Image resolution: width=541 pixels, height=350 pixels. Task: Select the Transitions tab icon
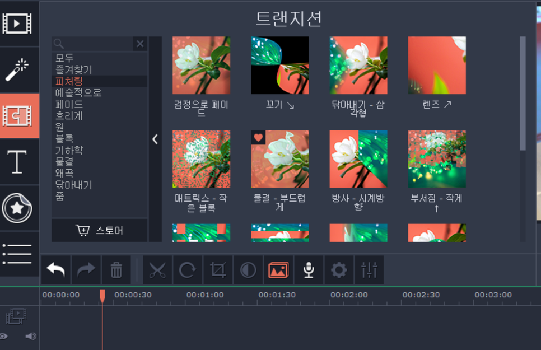point(17,115)
